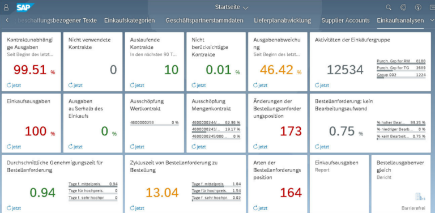Switch to the Supplier Accounts tab
This screenshot has width=435, height=213.
pyautogui.click(x=346, y=20)
